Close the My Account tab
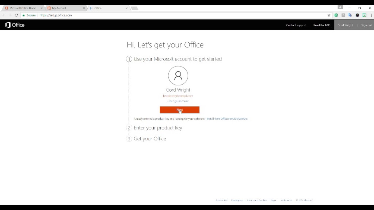Screen dimensions: 374x210 pyautogui.click(x=84, y=8)
